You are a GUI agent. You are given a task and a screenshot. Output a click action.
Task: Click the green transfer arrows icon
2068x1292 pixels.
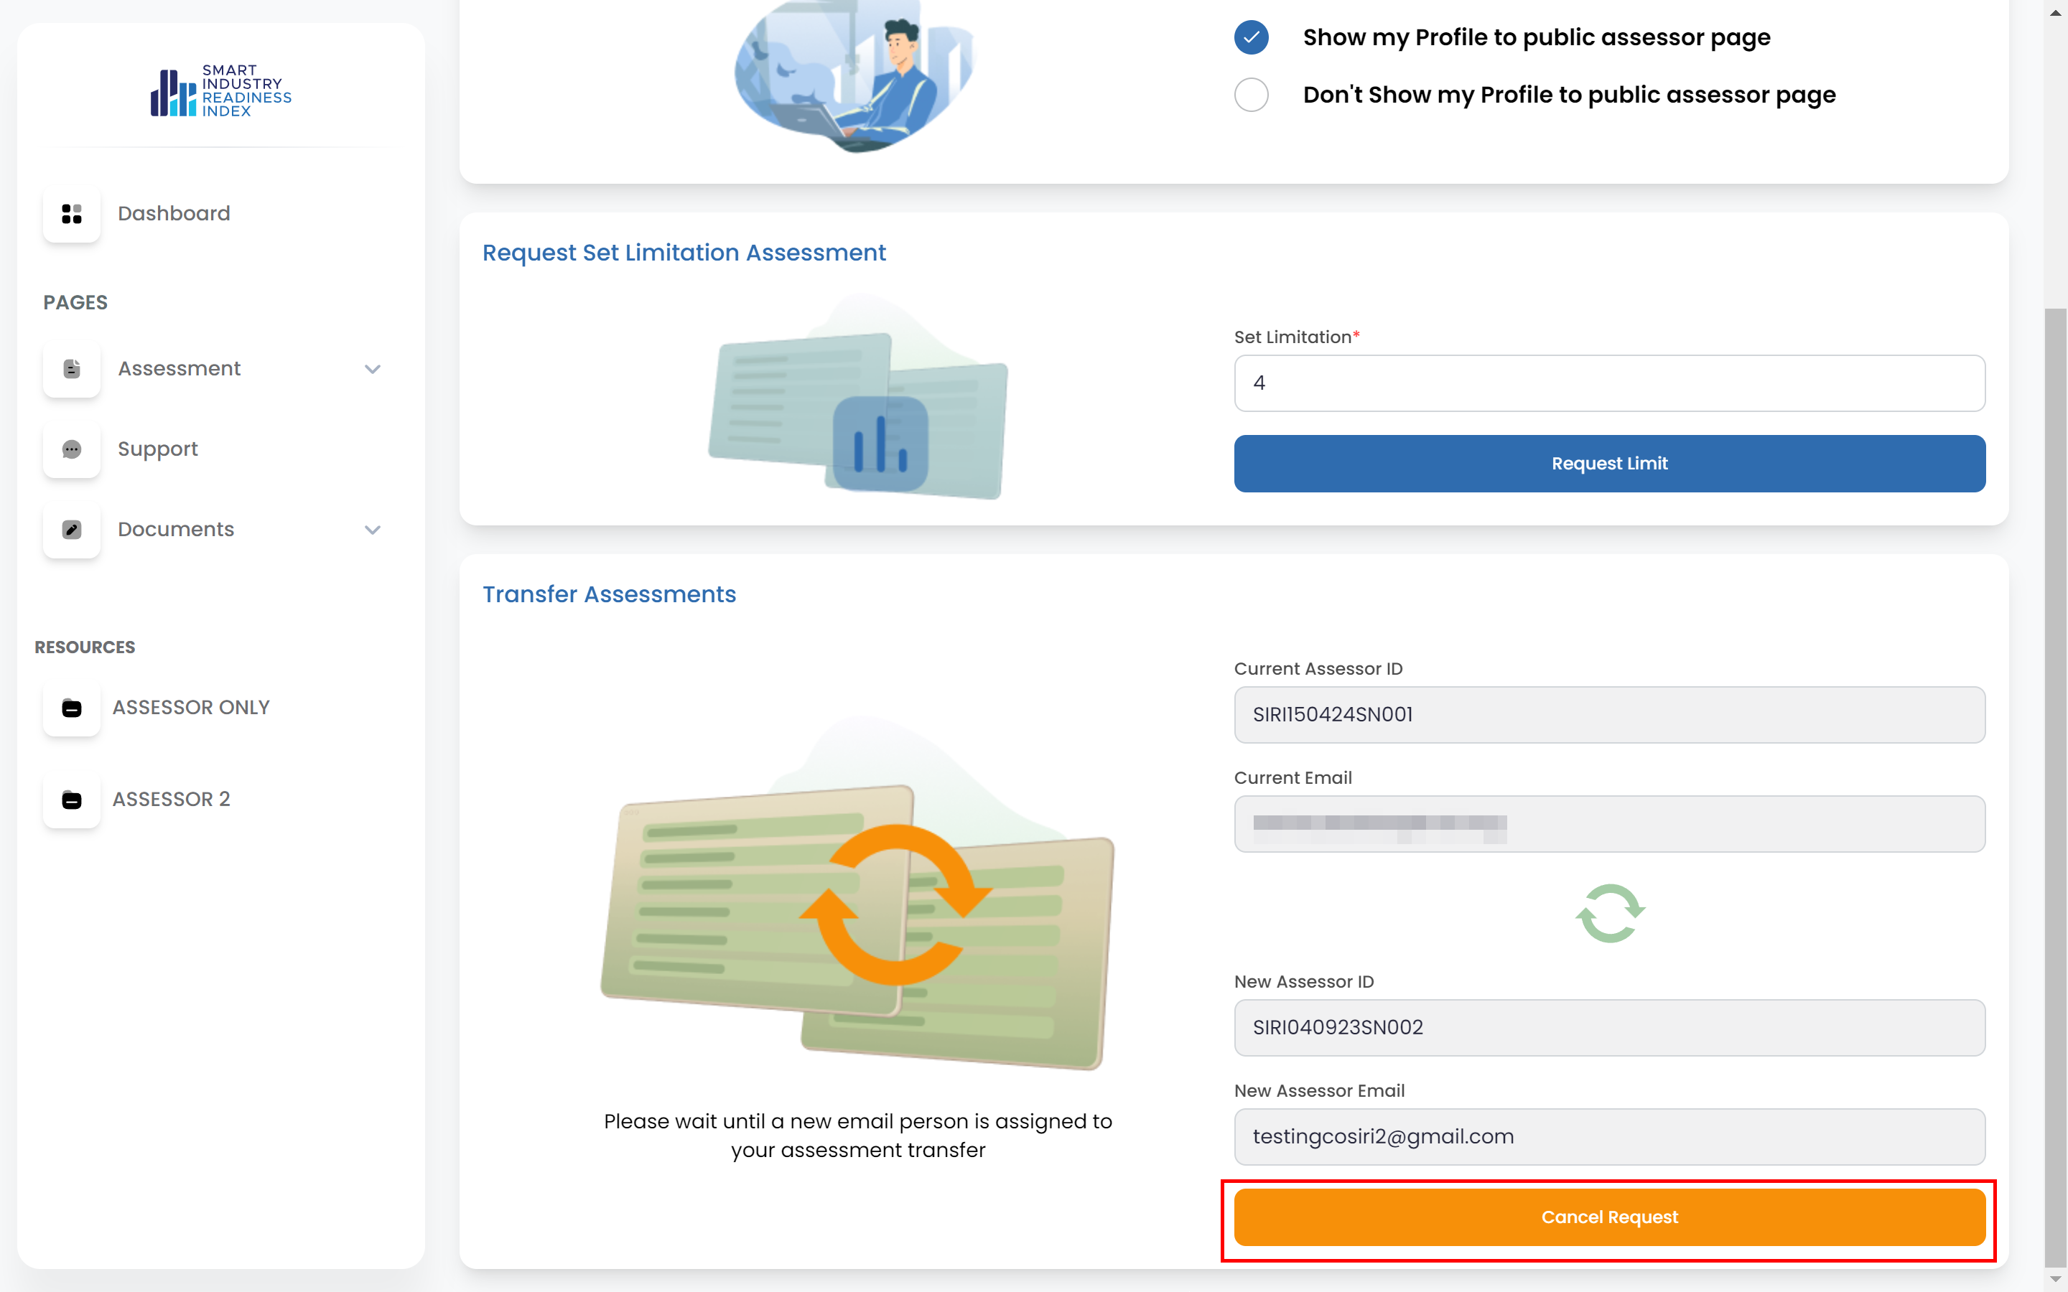point(1609,914)
